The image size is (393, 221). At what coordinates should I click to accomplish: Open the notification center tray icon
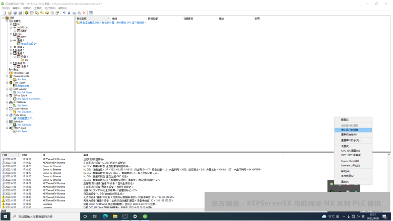tap(384, 216)
